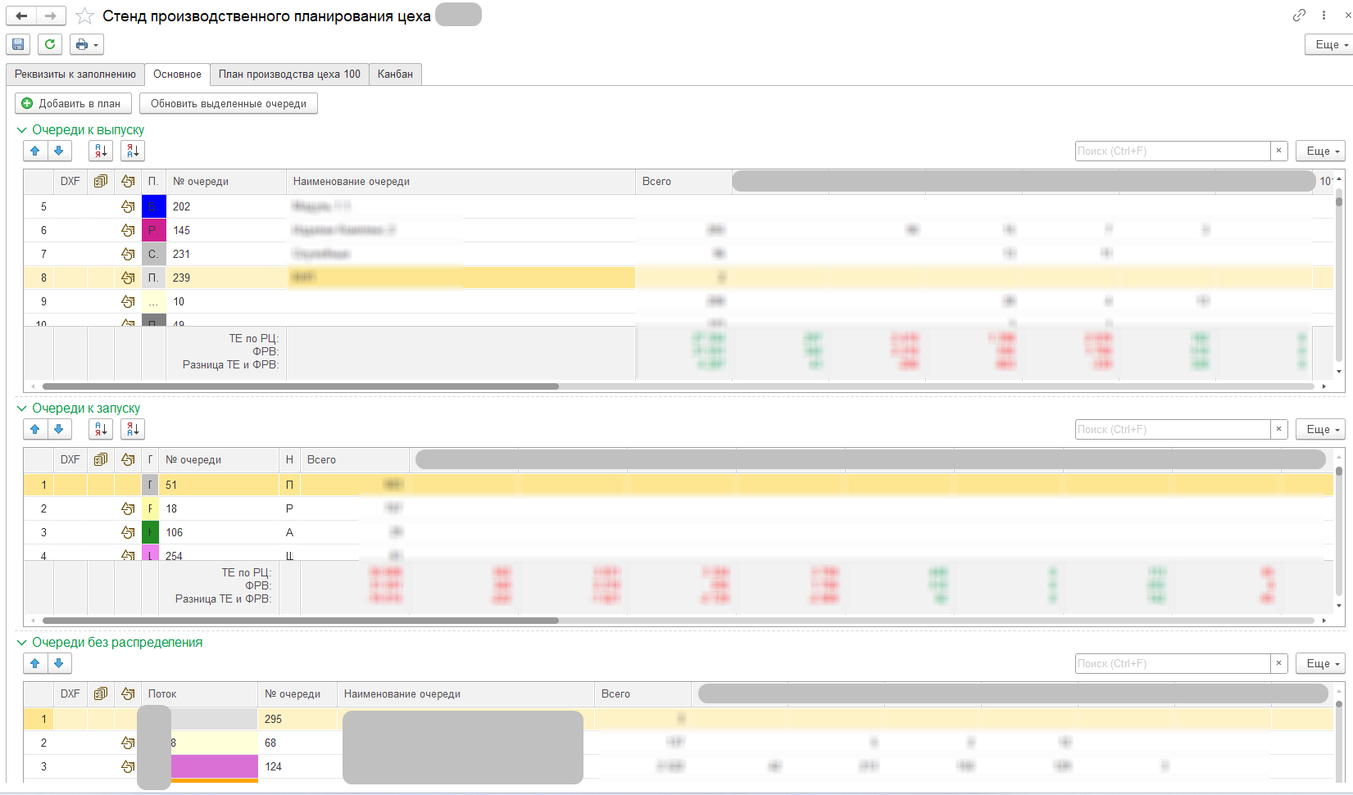Screen dimensions: 1353x795
Task: Open the План производства цеха 100 tab
Action: point(289,74)
